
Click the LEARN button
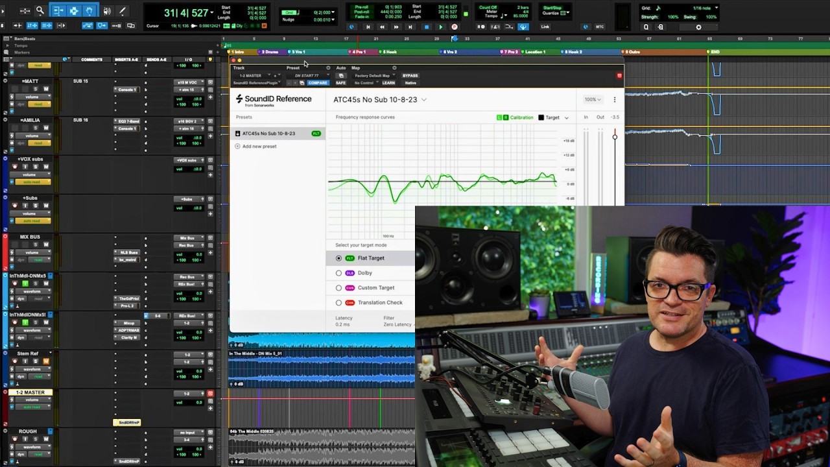click(x=388, y=83)
